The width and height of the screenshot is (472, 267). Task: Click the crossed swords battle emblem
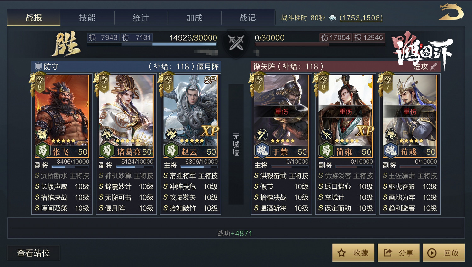point(236,43)
